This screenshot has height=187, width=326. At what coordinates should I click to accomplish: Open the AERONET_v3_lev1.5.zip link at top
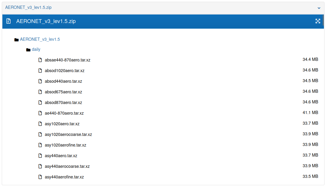pos(28,7)
